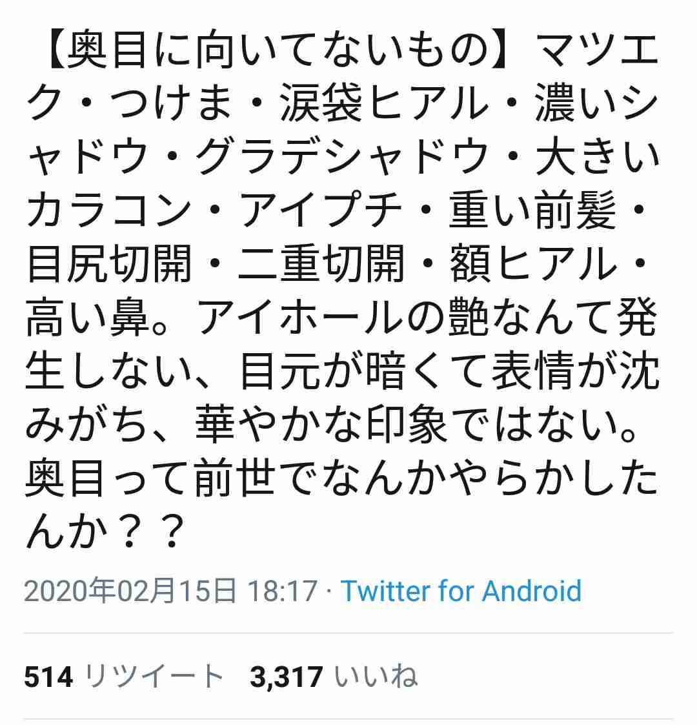Open the 3,317 いいね list

(x=334, y=677)
